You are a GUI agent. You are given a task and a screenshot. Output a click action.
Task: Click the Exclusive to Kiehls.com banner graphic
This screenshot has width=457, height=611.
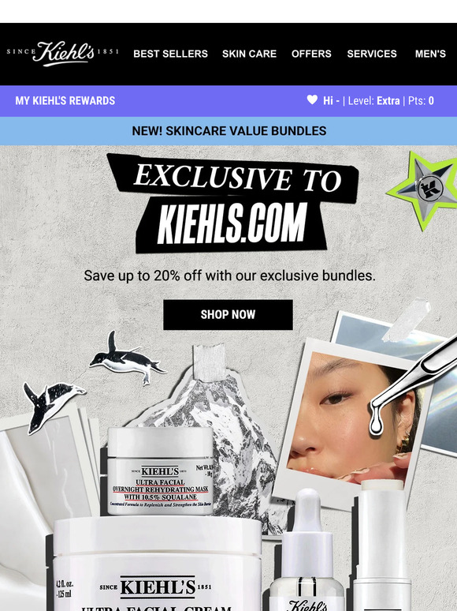pos(232,203)
